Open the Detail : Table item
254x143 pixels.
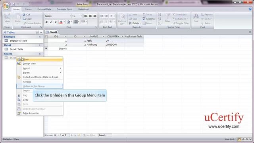23,49
